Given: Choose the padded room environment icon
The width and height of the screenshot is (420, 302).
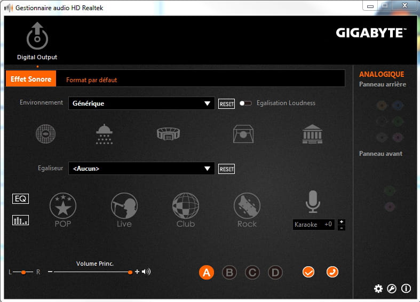Looking at the screenshot, I should pyautogui.click(x=243, y=134).
